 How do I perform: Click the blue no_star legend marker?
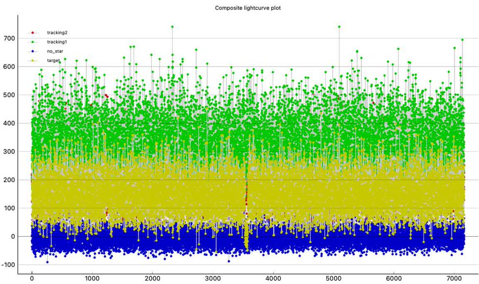tap(32, 51)
